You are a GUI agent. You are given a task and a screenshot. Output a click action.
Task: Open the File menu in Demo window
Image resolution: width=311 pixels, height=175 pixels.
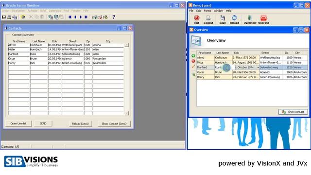click(x=191, y=11)
